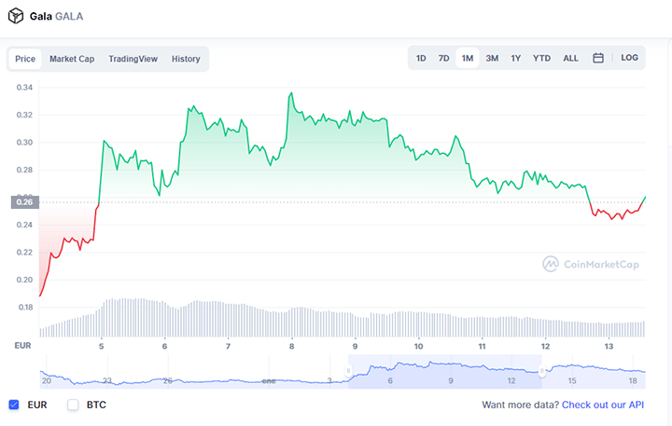672x426 pixels.
Task: Toggle LOG scale on the chart
Action: 630,58
